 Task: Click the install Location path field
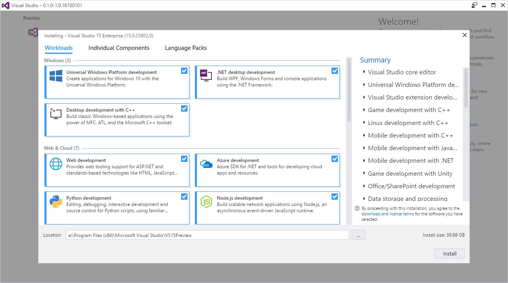(x=207, y=235)
